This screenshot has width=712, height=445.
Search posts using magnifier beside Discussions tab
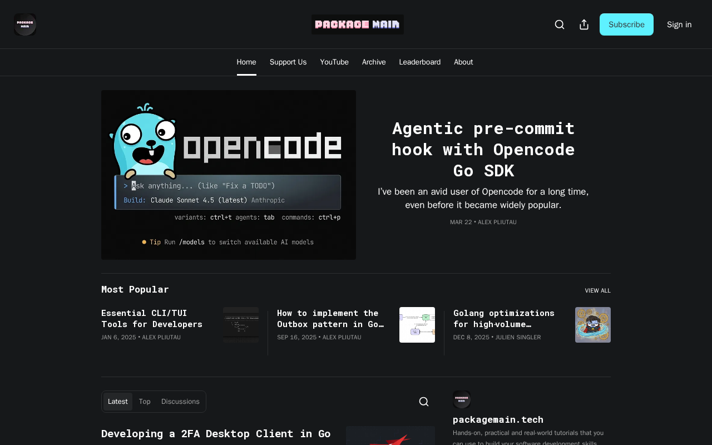424,402
